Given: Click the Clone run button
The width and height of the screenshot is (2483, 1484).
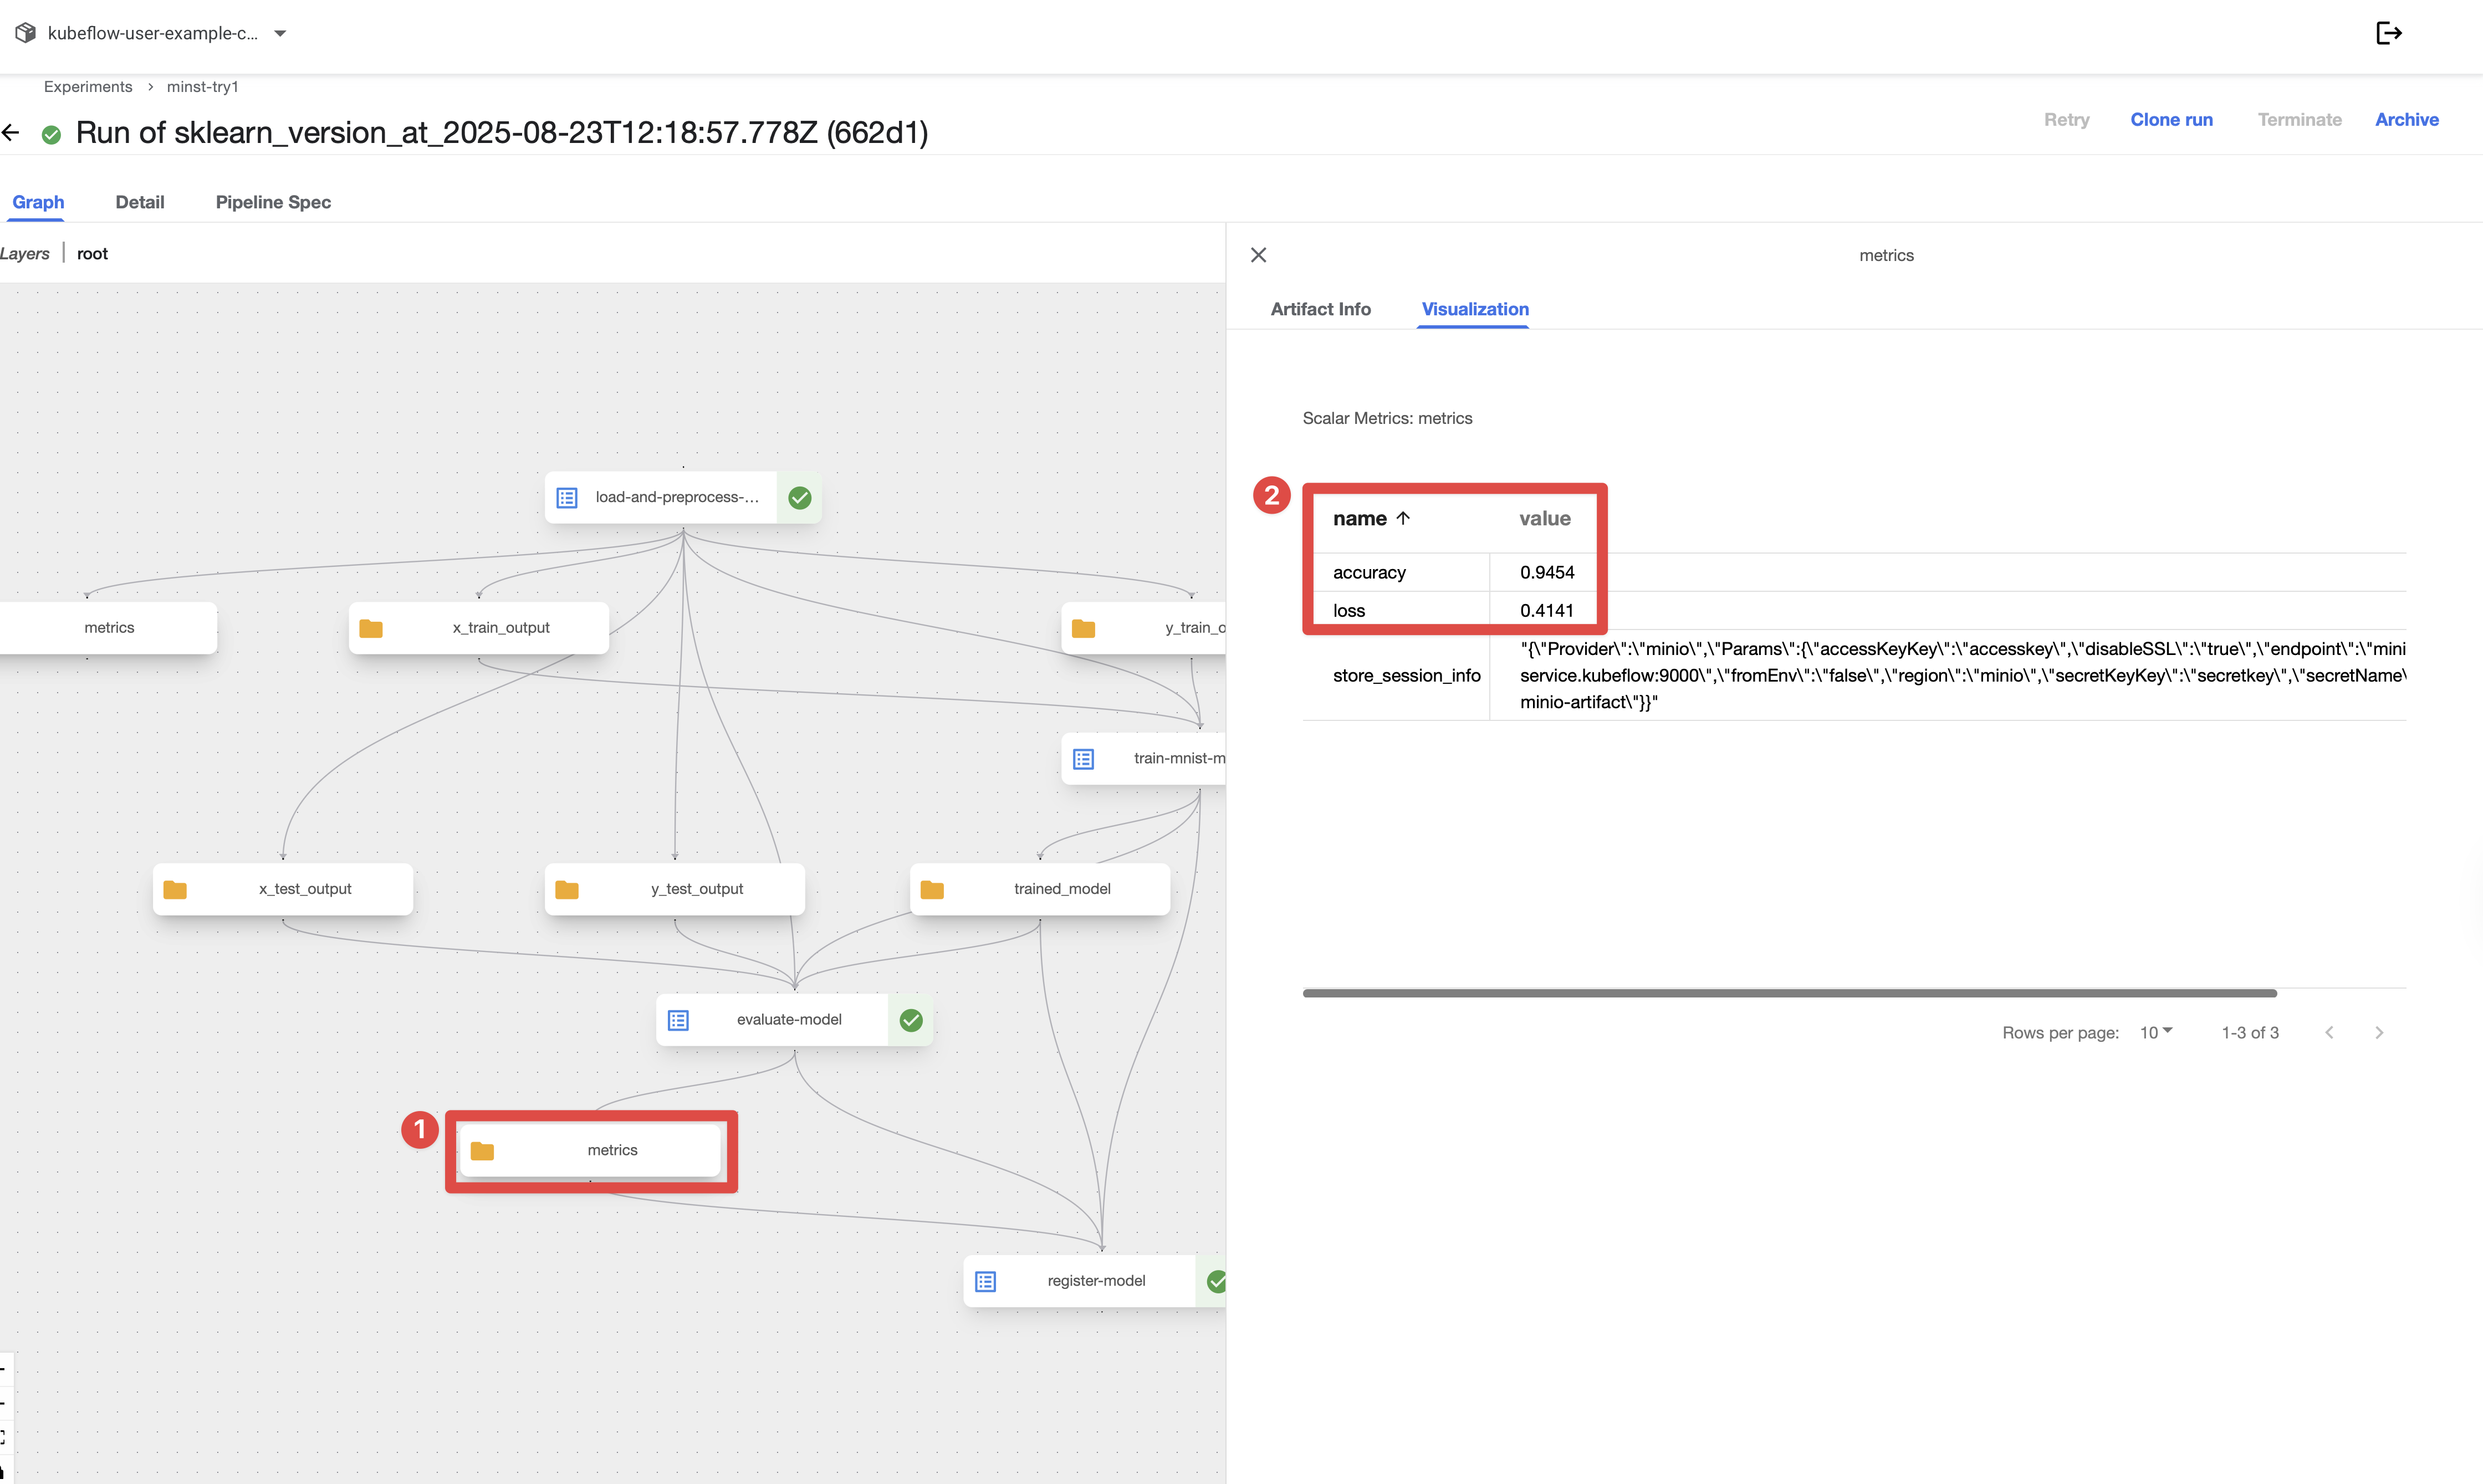Looking at the screenshot, I should [2171, 119].
